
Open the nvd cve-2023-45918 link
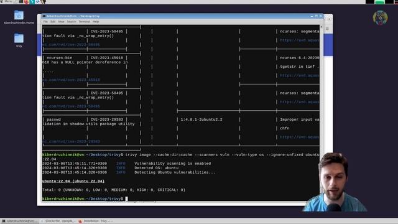point(72,80)
